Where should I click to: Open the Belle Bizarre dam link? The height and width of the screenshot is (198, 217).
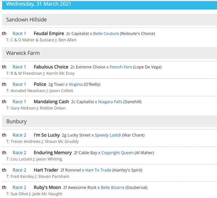click(112, 188)
